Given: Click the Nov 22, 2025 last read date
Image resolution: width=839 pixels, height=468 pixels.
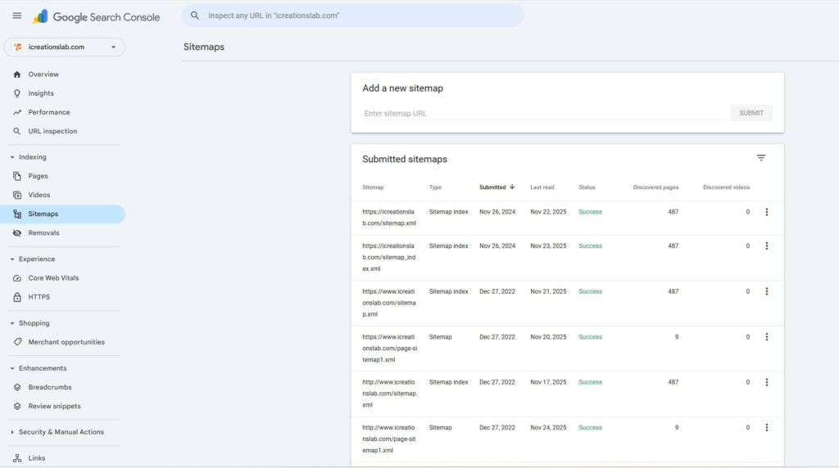Looking at the screenshot, I should tap(548, 212).
